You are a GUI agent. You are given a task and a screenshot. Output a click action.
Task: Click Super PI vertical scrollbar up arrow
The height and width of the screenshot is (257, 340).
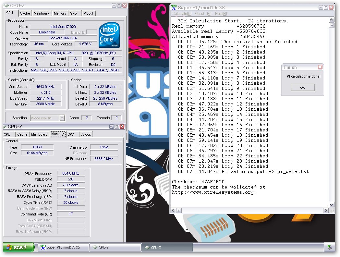[x=331, y=20]
